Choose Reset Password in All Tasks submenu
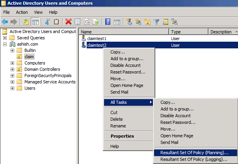 click(195, 122)
